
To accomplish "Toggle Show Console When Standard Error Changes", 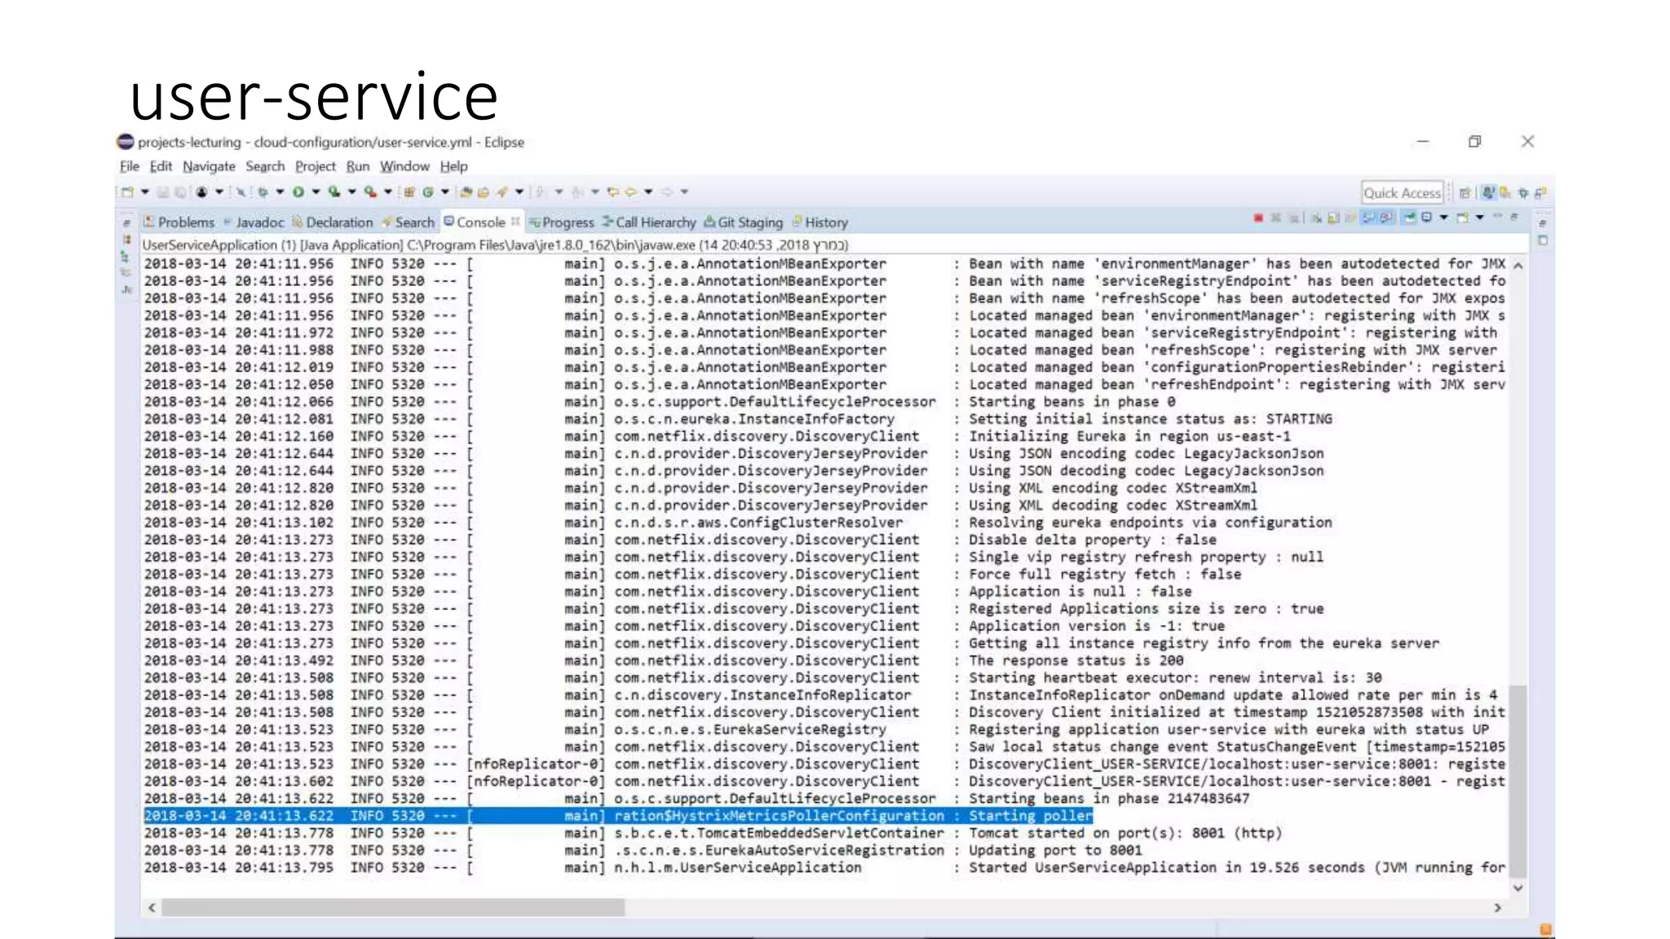I will [1386, 218].
